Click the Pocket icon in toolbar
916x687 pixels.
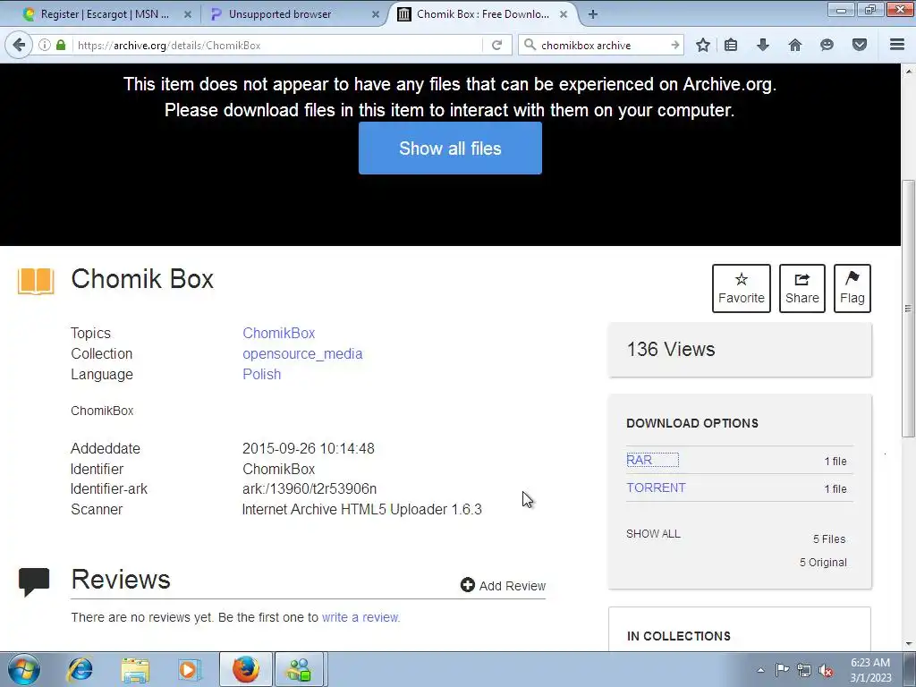point(860,45)
